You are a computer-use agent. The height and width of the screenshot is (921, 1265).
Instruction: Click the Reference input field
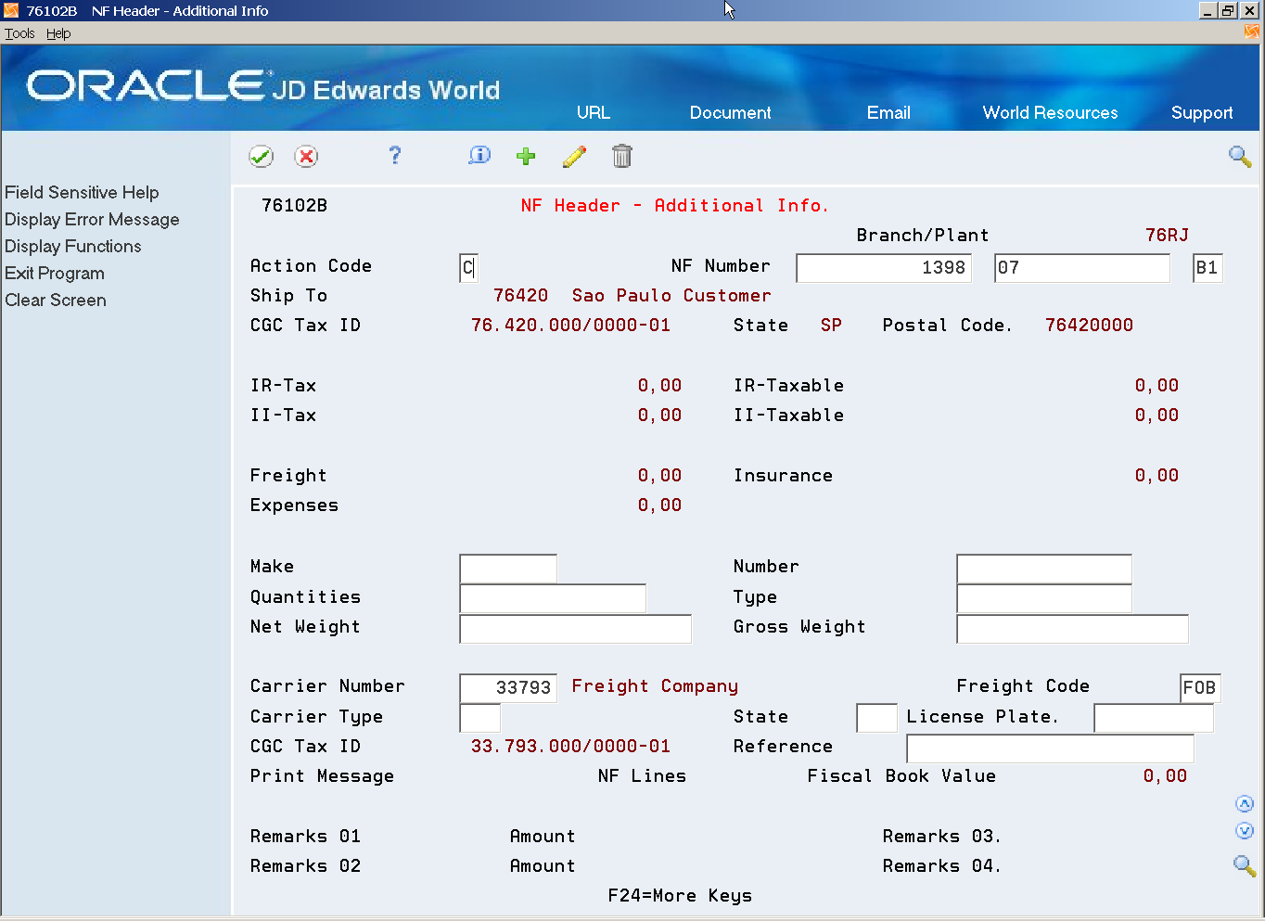coord(1050,748)
